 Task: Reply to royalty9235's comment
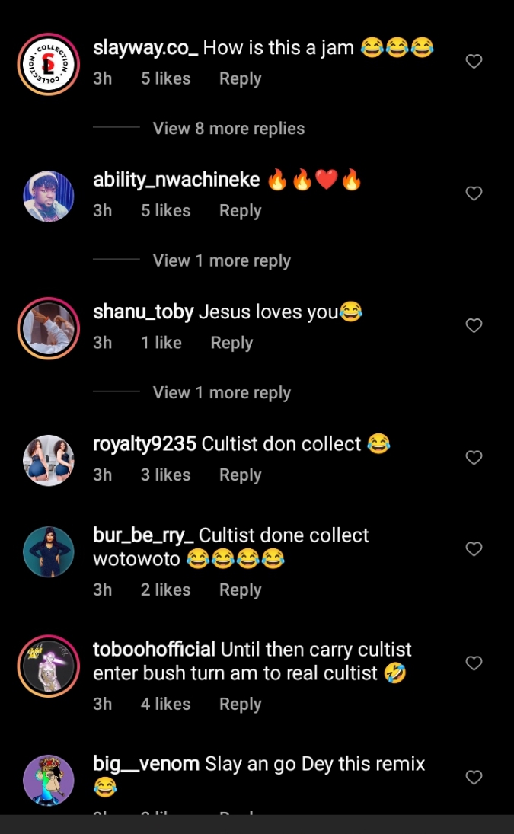pyautogui.click(x=240, y=475)
